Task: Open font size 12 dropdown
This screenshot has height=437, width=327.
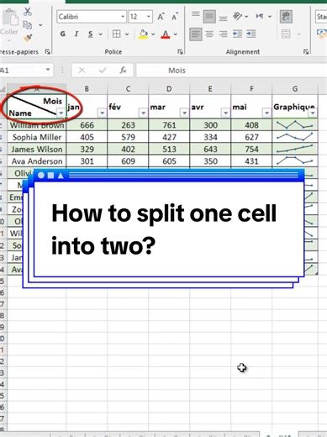Action: pyautogui.click(x=149, y=17)
